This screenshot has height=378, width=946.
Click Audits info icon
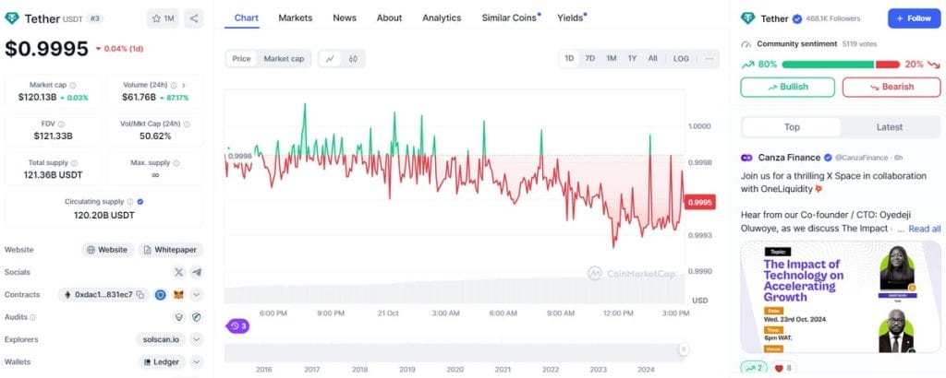pos(32,317)
